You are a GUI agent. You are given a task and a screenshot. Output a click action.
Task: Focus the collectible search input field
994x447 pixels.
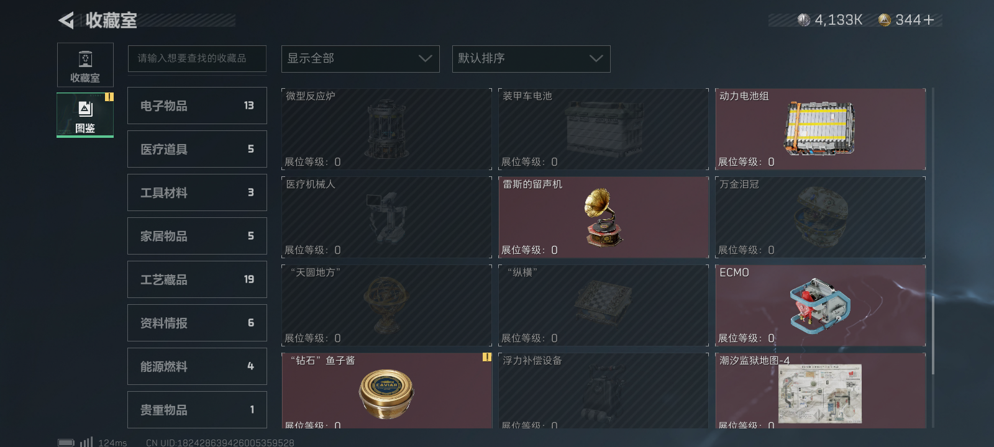tap(197, 58)
